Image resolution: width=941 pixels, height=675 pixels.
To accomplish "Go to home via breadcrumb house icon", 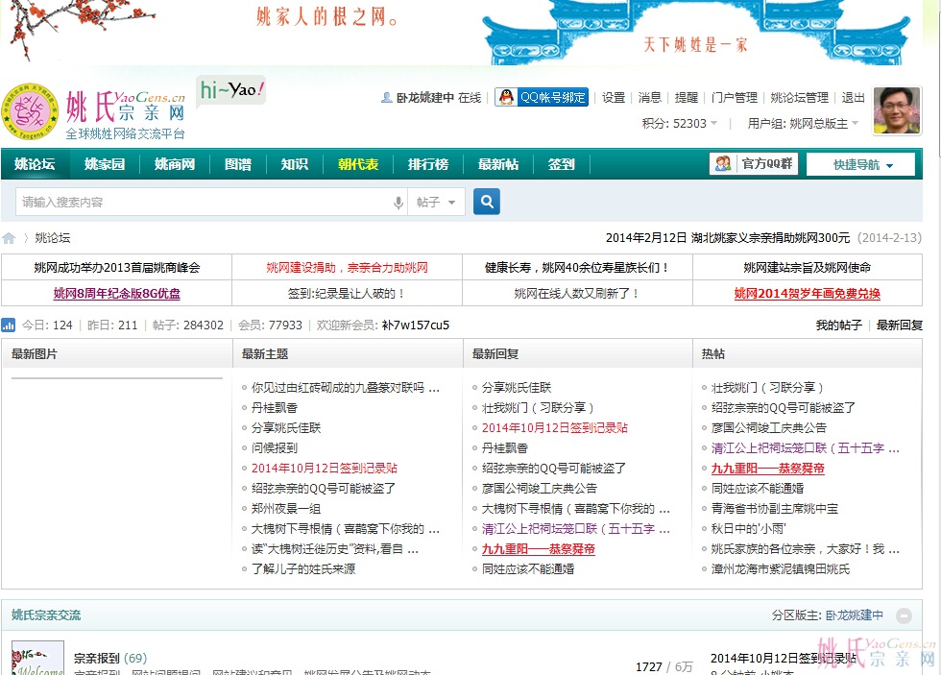I will (x=9, y=238).
